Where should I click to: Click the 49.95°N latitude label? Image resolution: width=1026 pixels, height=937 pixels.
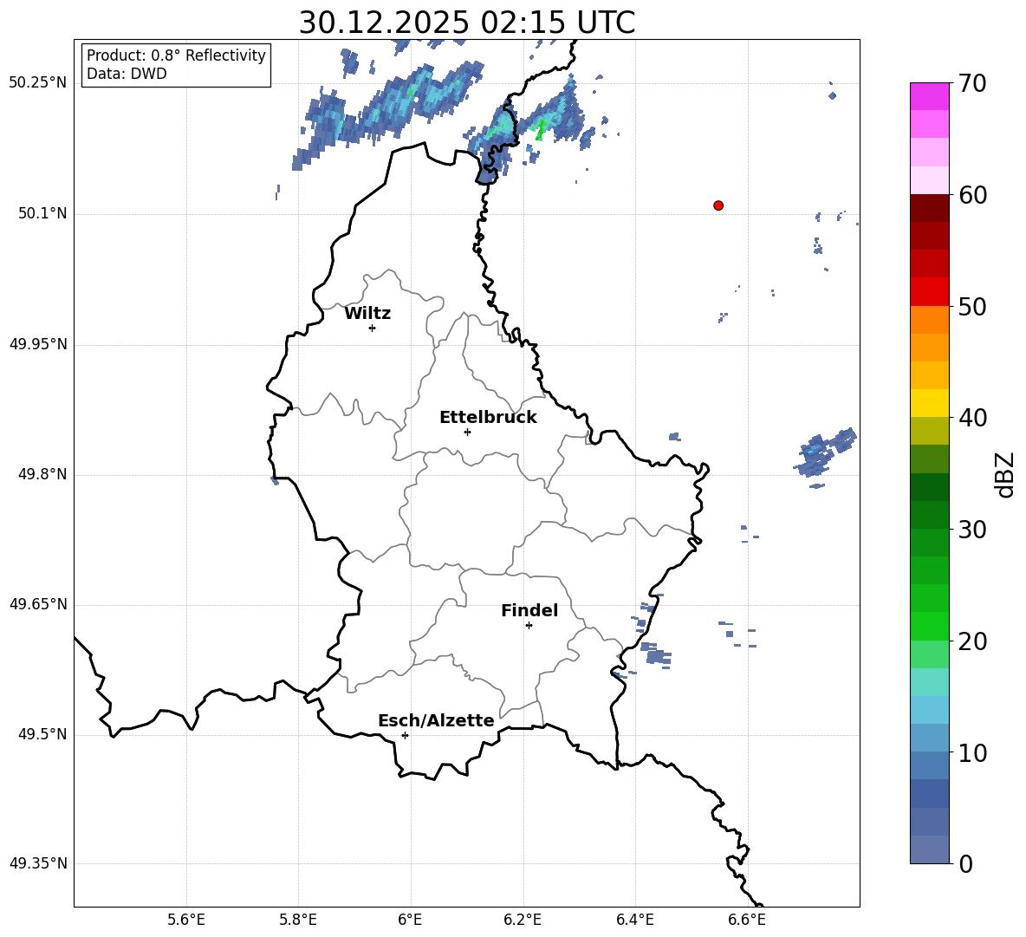click(38, 344)
